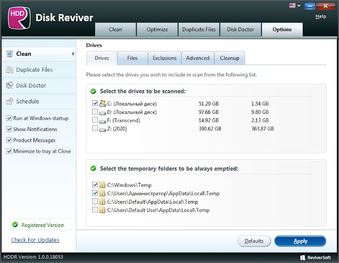Restore settings with Defaults button
This screenshot has width=339, height=263.
pyautogui.click(x=254, y=241)
